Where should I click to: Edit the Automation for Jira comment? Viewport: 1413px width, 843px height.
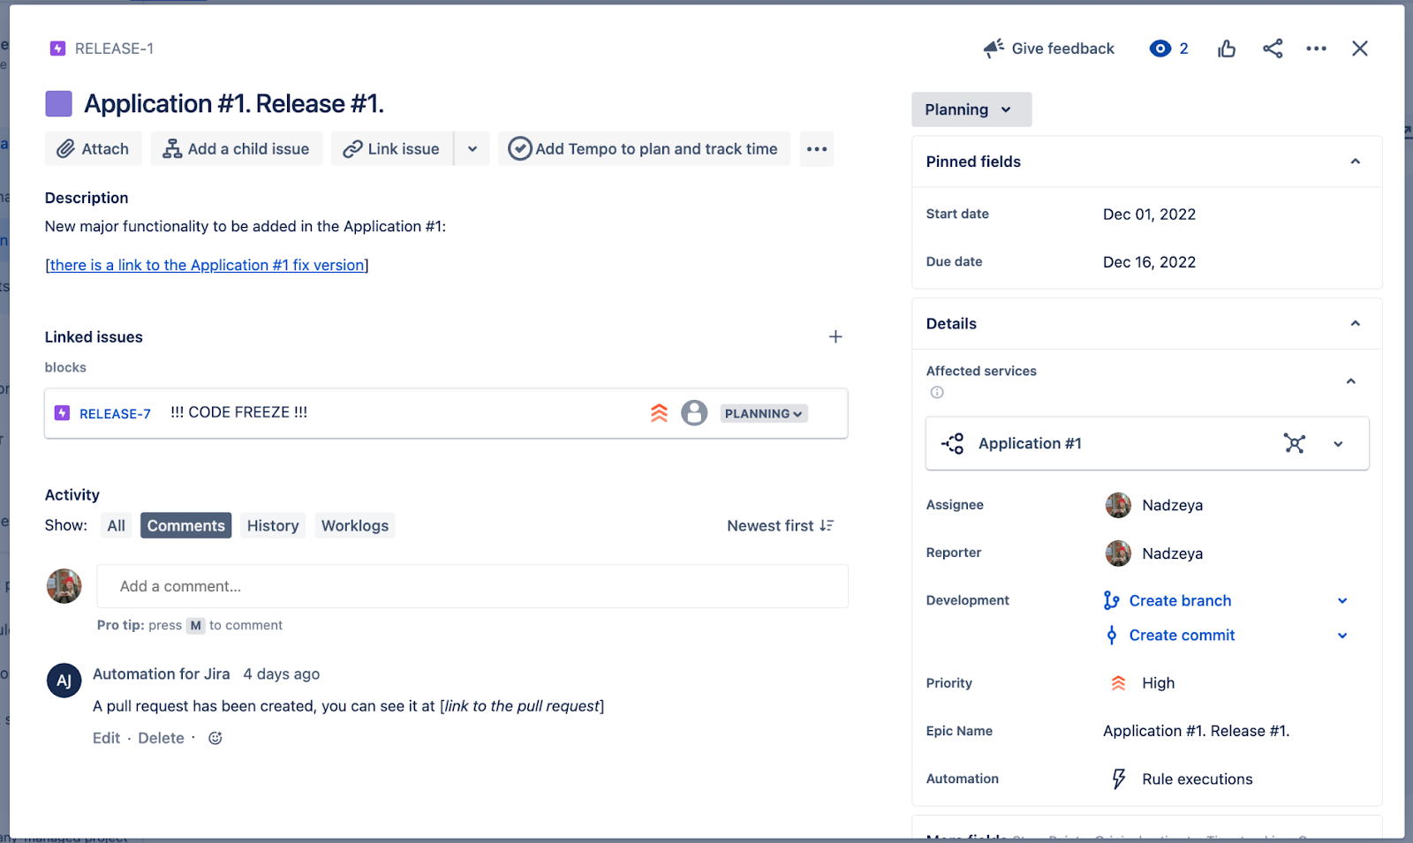point(106,738)
